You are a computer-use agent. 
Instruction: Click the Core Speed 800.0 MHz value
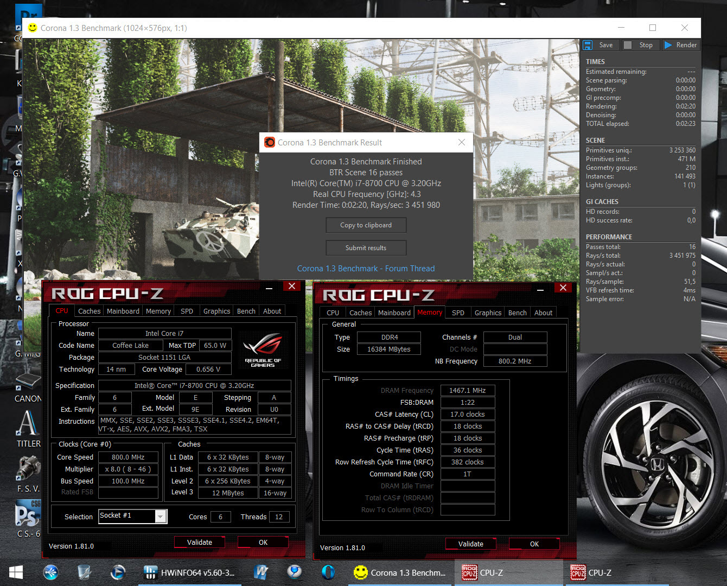[128, 457]
